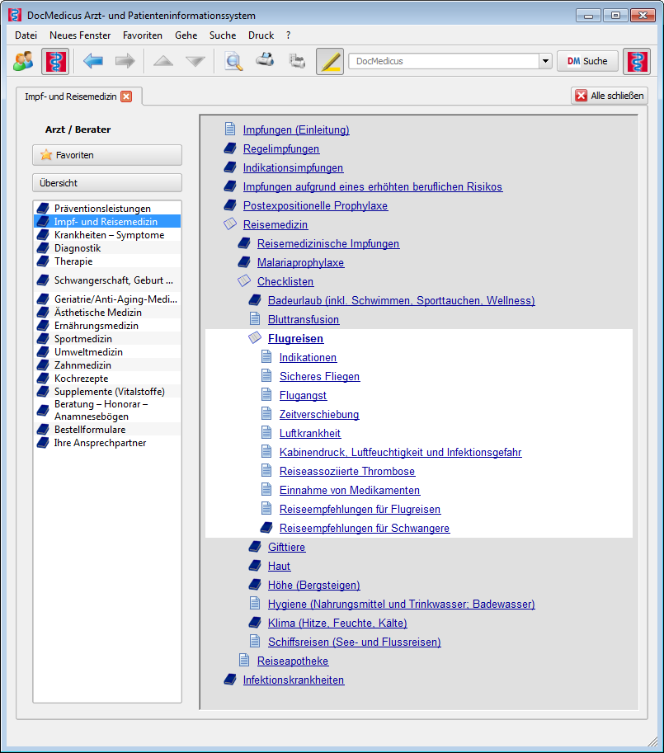Open print preview magnifier icon

pyautogui.click(x=233, y=62)
